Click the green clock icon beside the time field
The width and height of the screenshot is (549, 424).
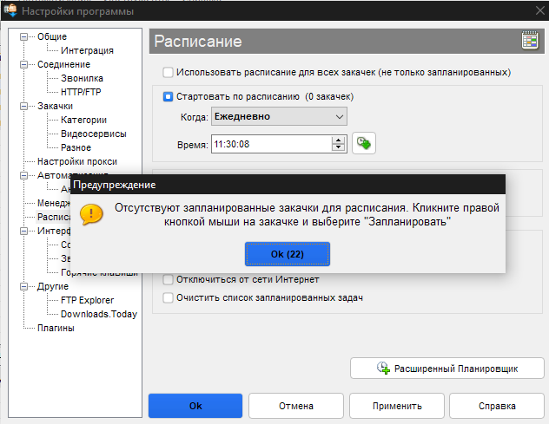(363, 143)
